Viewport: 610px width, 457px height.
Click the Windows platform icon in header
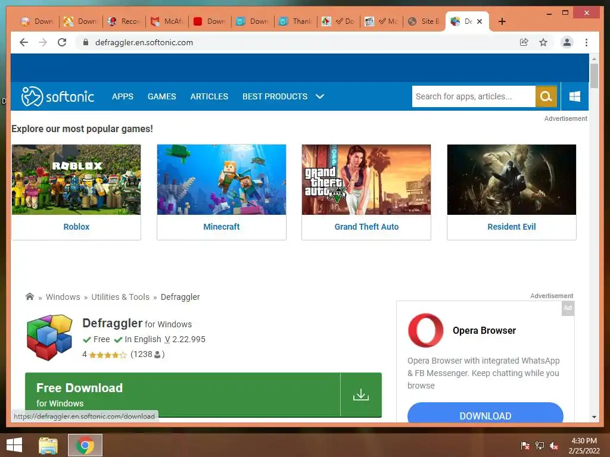[x=575, y=96]
